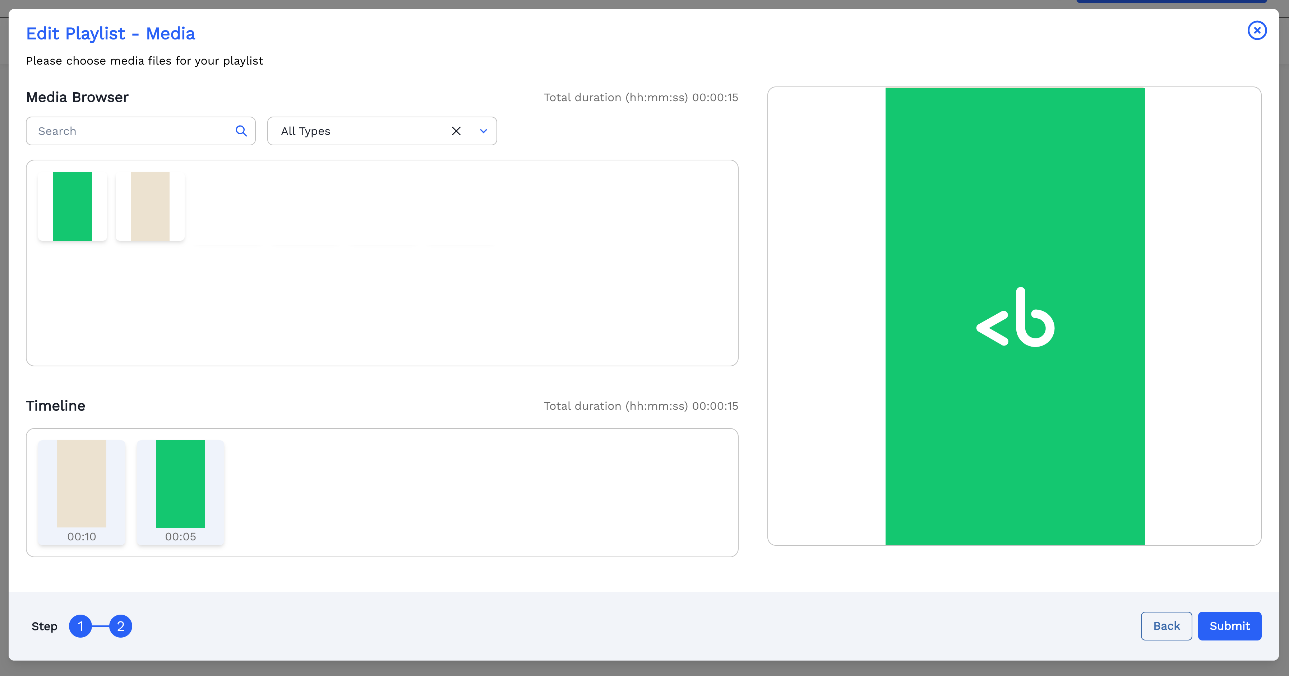Click the search magnifier icon
The width and height of the screenshot is (1289, 676).
point(241,131)
